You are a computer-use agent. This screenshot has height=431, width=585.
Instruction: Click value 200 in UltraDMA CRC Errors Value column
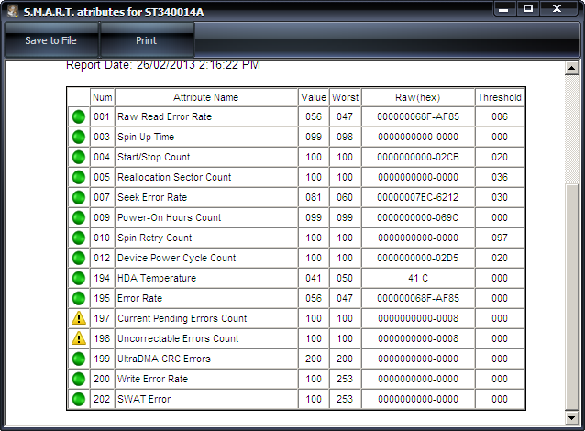(314, 359)
